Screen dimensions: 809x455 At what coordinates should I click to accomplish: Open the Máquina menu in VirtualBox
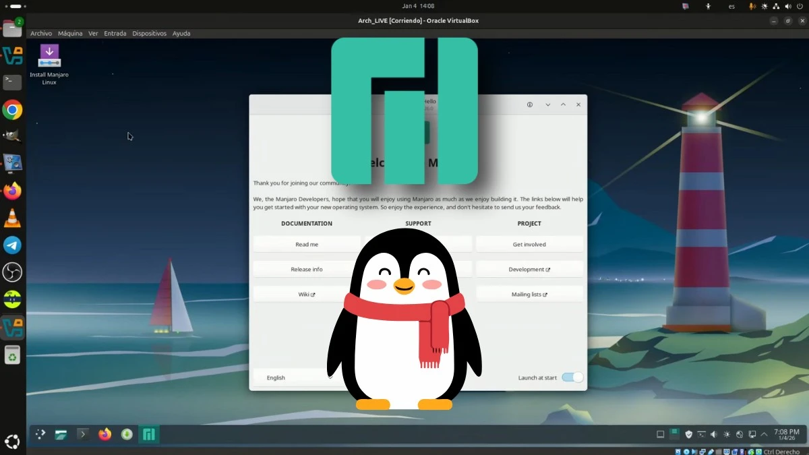pos(70,33)
